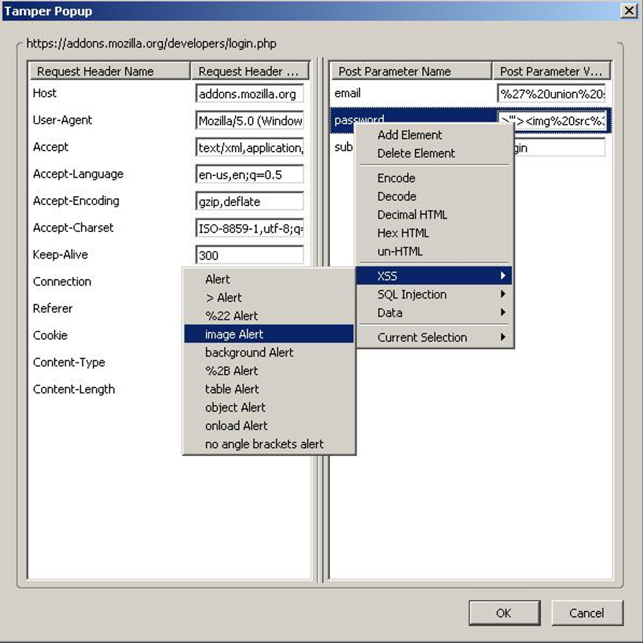Choose the background Alert payload
Screen dimensions: 643x643
click(249, 353)
